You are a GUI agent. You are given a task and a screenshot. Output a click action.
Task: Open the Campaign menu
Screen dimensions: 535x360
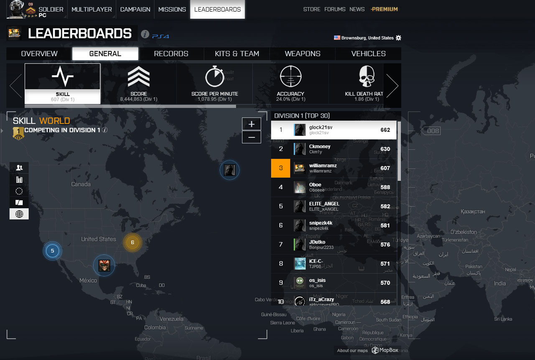coord(135,9)
